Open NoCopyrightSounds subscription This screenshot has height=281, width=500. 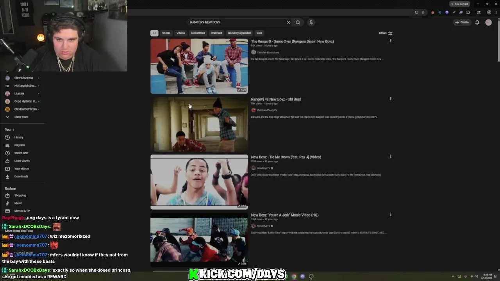(x=23, y=86)
